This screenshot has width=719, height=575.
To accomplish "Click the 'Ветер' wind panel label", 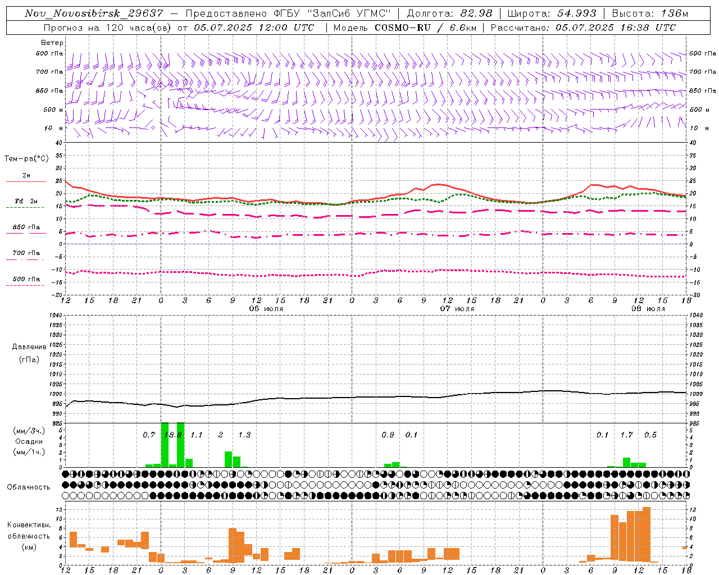I will click(52, 43).
